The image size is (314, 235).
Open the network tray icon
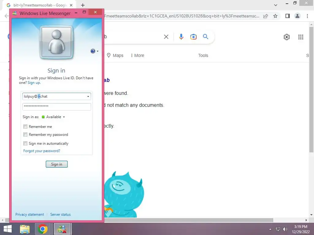pyautogui.click(x=278, y=229)
